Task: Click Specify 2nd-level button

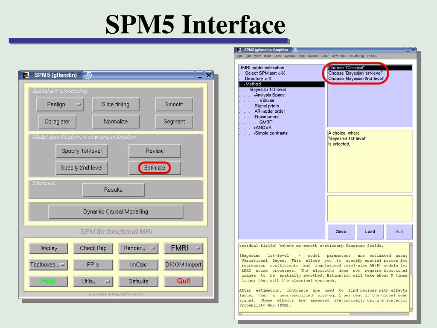Action: [x=82, y=168]
